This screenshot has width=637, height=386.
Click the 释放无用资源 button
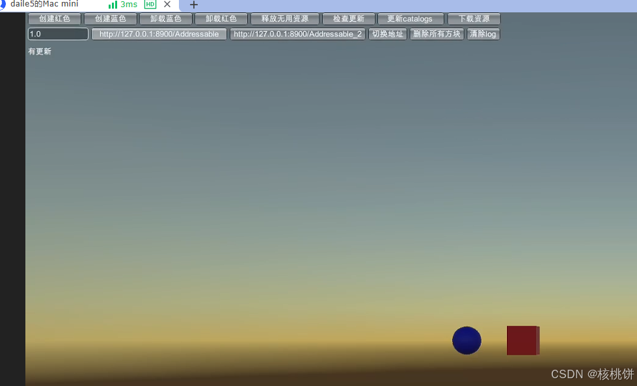tap(285, 19)
